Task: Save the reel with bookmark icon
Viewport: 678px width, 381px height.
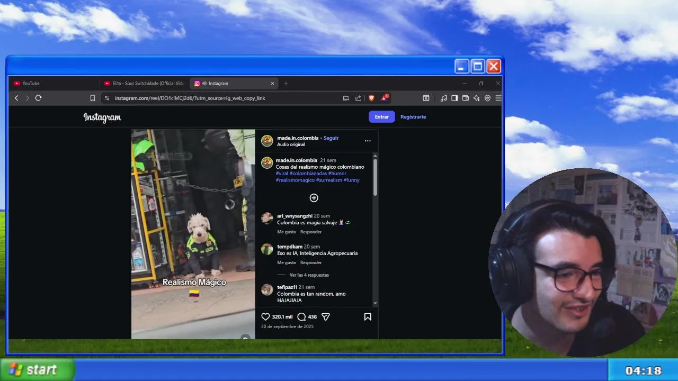Action: (368, 316)
